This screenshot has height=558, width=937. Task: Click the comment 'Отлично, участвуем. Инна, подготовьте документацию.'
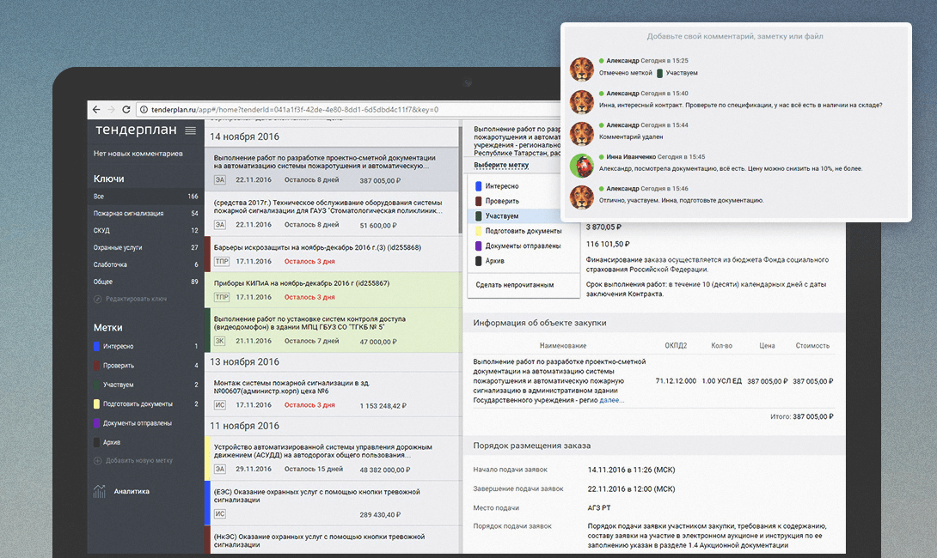click(681, 201)
